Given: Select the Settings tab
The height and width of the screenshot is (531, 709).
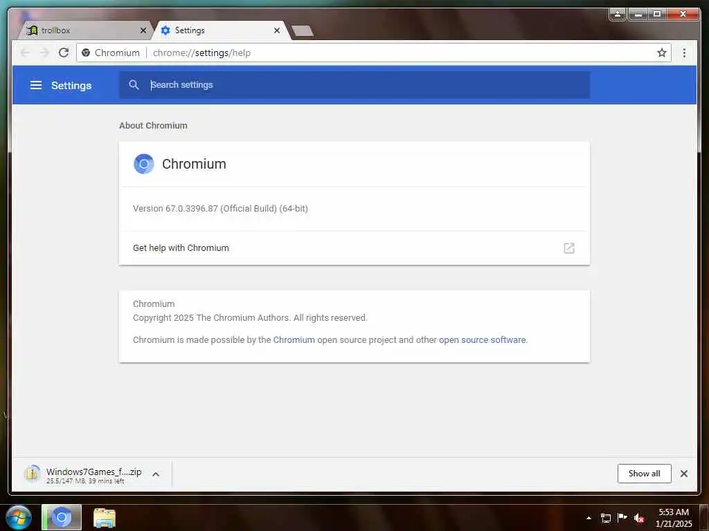Looking at the screenshot, I should click(221, 30).
